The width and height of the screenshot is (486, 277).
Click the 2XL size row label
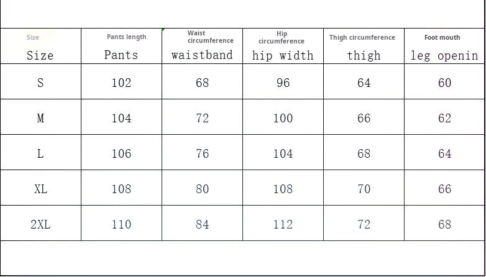click(x=40, y=224)
